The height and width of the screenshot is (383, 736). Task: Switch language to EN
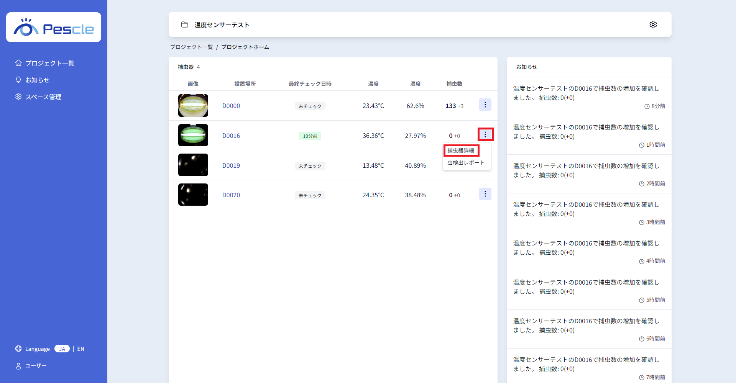tap(80, 349)
